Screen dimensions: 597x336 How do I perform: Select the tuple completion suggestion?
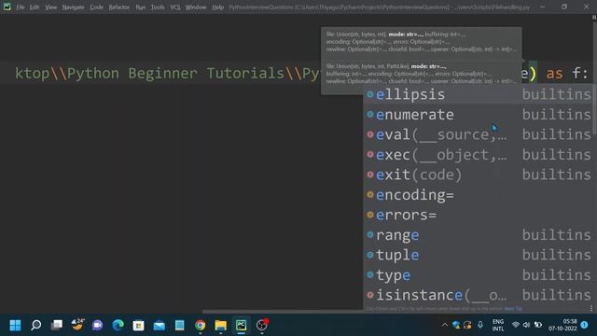point(478,255)
